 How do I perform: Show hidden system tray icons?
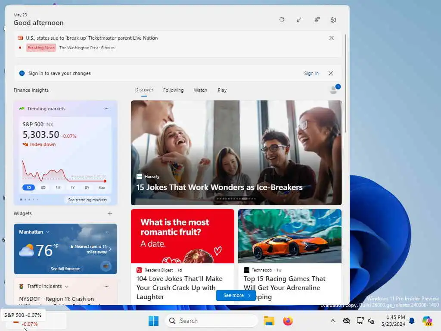pyautogui.click(x=333, y=321)
